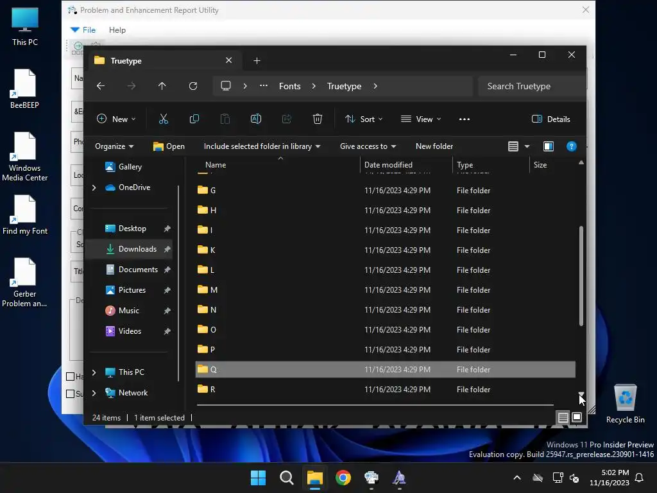Click the scroll down arrow of file list
Viewport: 657px width, 493px height.
581,394
